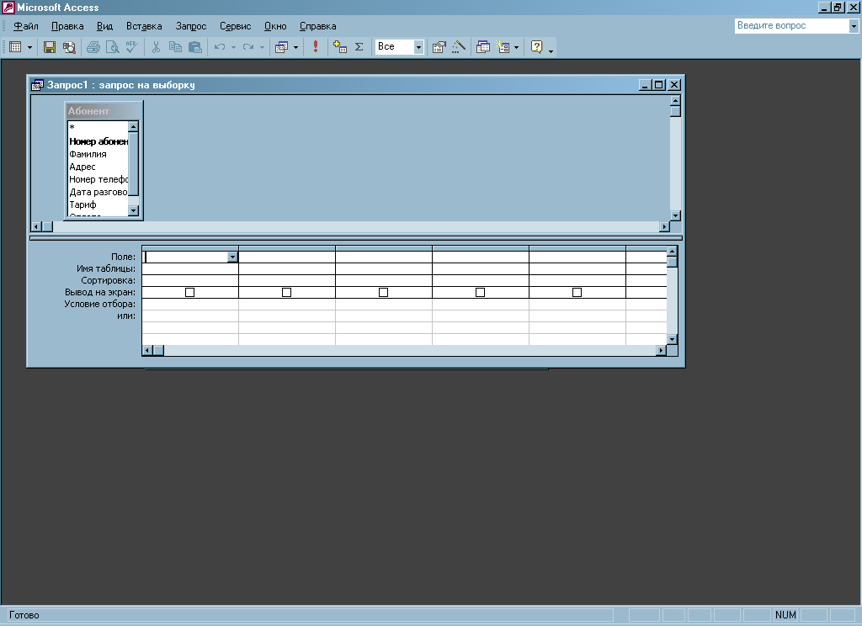Click the design grid vertical scroll down arrow
This screenshot has width=862, height=626.
(x=672, y=340)
